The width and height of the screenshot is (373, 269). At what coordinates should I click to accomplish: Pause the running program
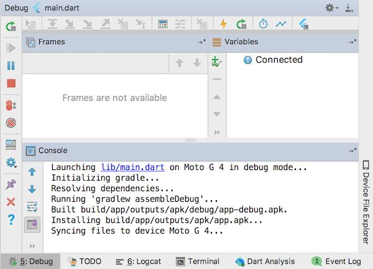click(11, 65)
